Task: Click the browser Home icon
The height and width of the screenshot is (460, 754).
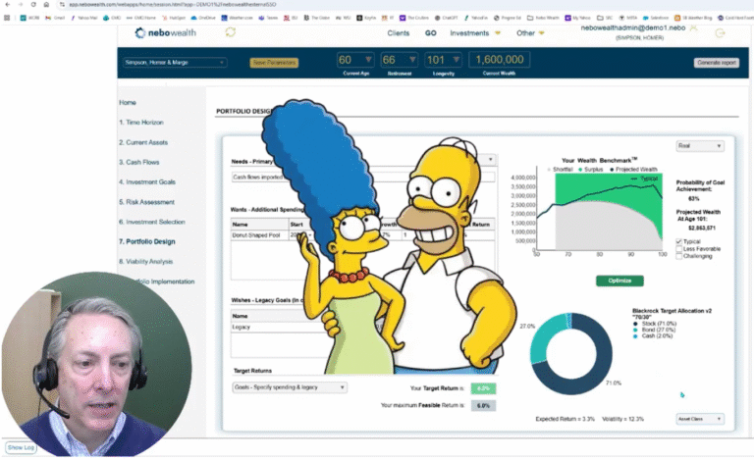Action: tap(46, 4)
